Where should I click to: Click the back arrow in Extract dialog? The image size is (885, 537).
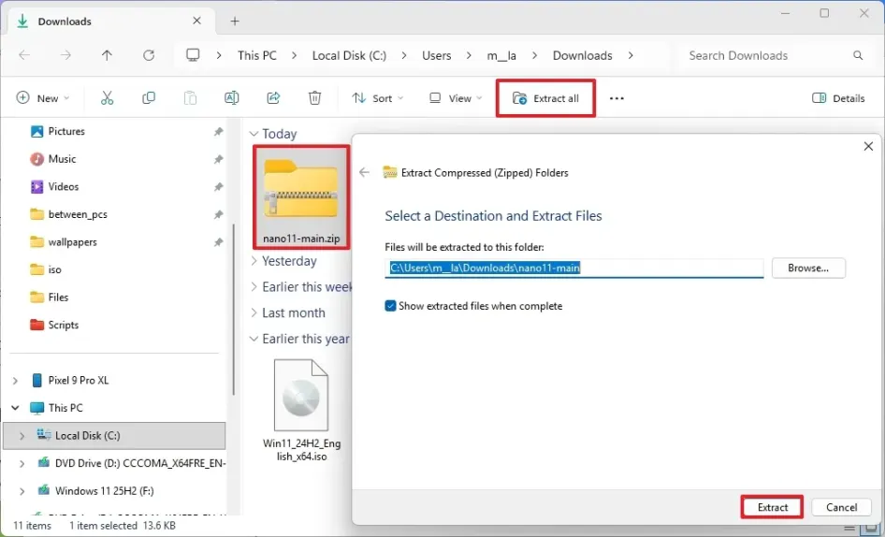(365, 173)
